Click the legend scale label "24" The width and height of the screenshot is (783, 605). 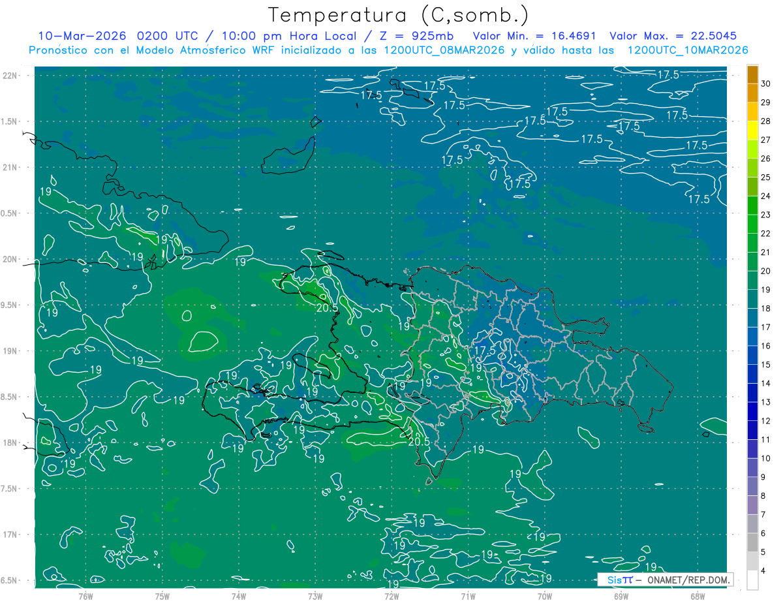766,196
